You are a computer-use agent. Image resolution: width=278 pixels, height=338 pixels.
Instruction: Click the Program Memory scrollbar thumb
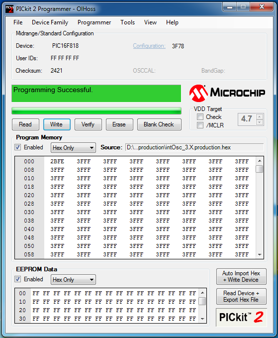click(260, 169)
